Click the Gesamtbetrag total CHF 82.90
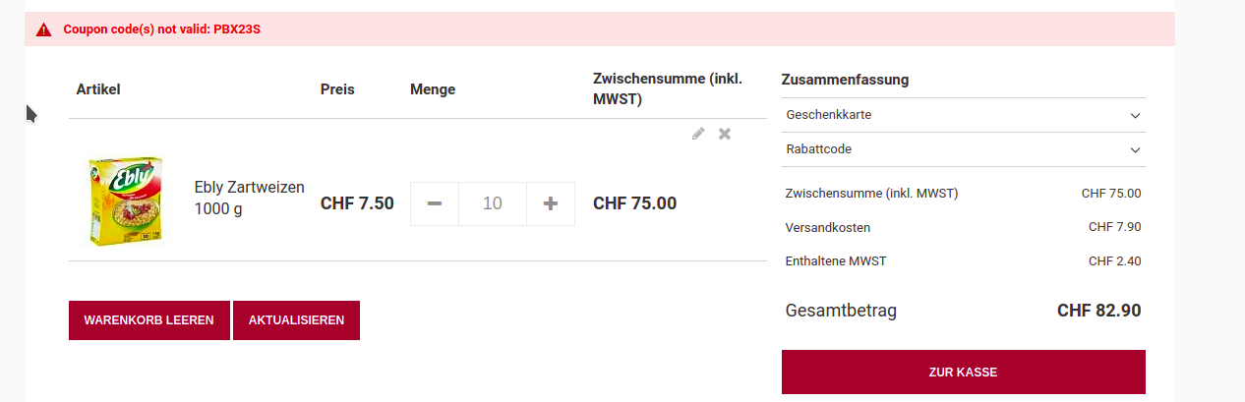 pos(1098,311)
